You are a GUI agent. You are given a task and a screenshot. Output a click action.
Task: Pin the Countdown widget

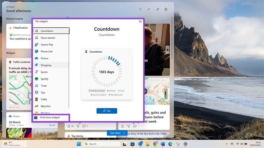point(107,111)
